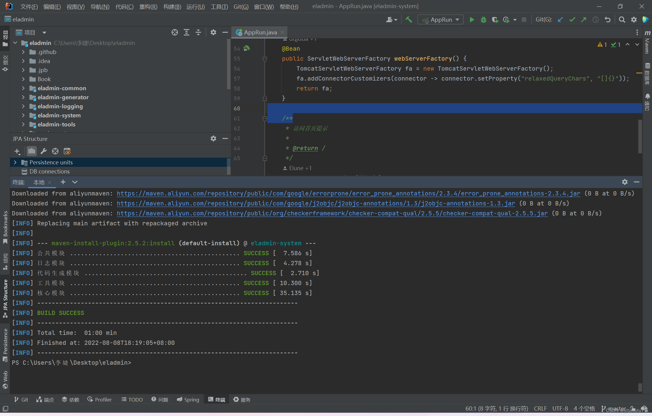652x416 pixels.
Task: Expand all in Project panel
Action: click(x=187, y=32)
